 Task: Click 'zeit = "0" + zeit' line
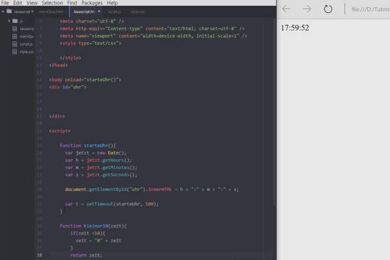point(99,240)
